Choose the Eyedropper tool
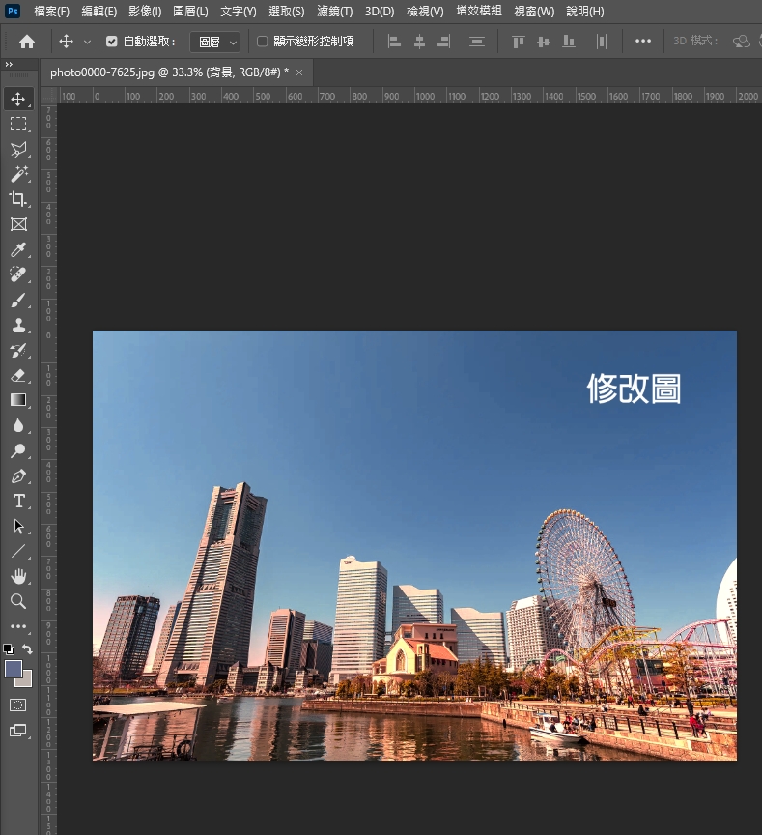Screen dimensions: 762x835 pyautogui.click(x=18, y=250)
